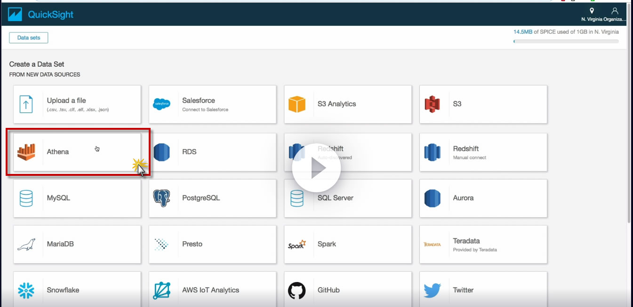Click the "MariaDB" label
This screenshot has width=633, height=307.
click(x=60, y=244)
